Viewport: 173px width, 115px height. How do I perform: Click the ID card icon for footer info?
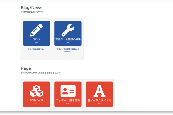(68, 91)
